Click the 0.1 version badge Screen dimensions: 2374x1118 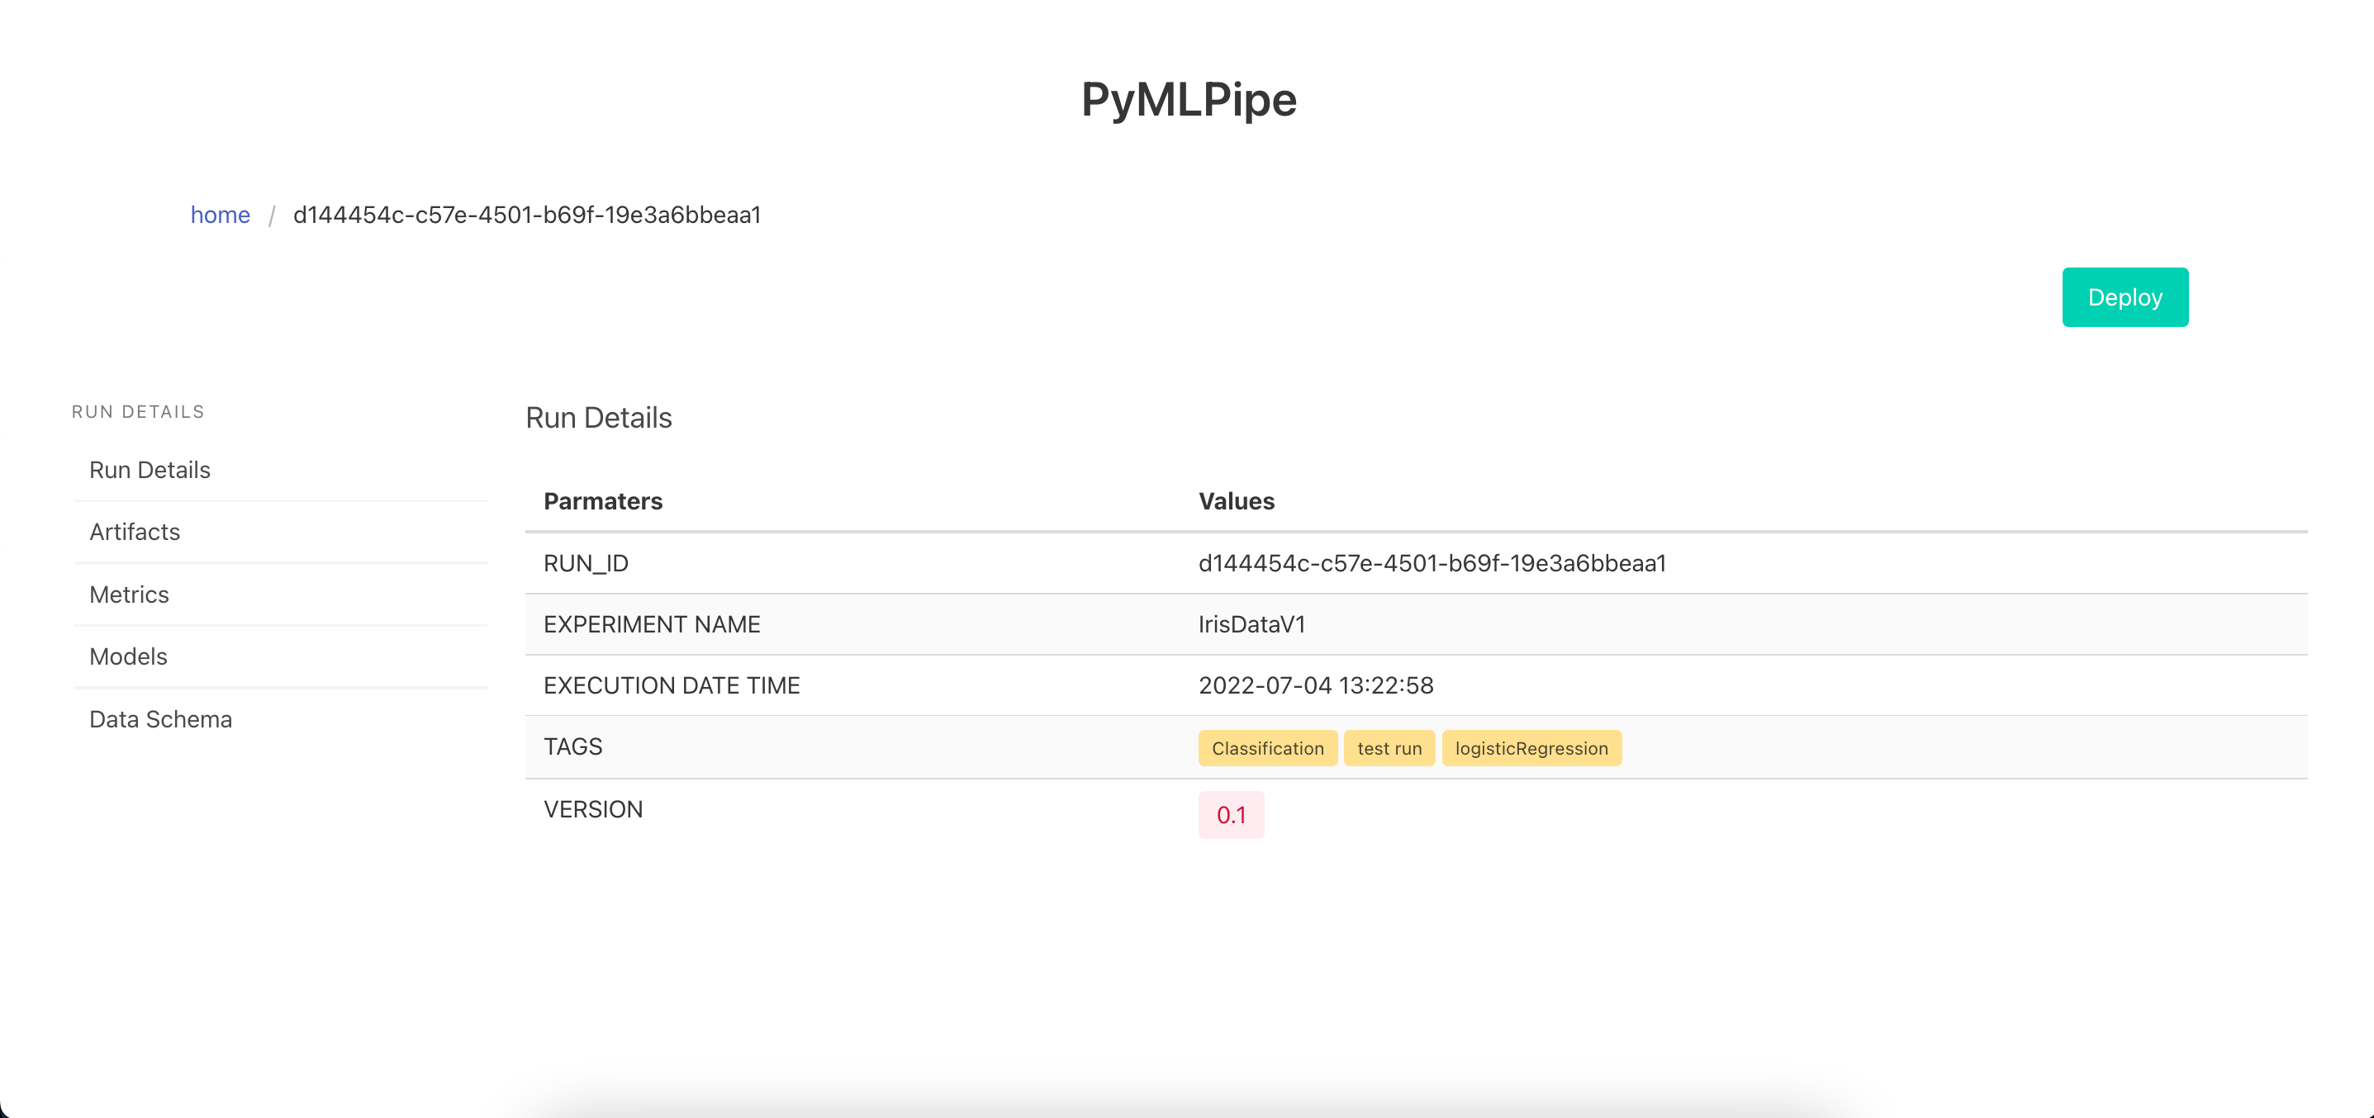(1230, 814)
